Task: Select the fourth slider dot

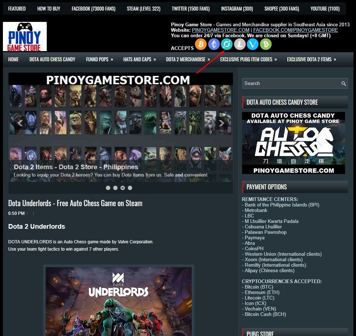Action: point(130,188)
